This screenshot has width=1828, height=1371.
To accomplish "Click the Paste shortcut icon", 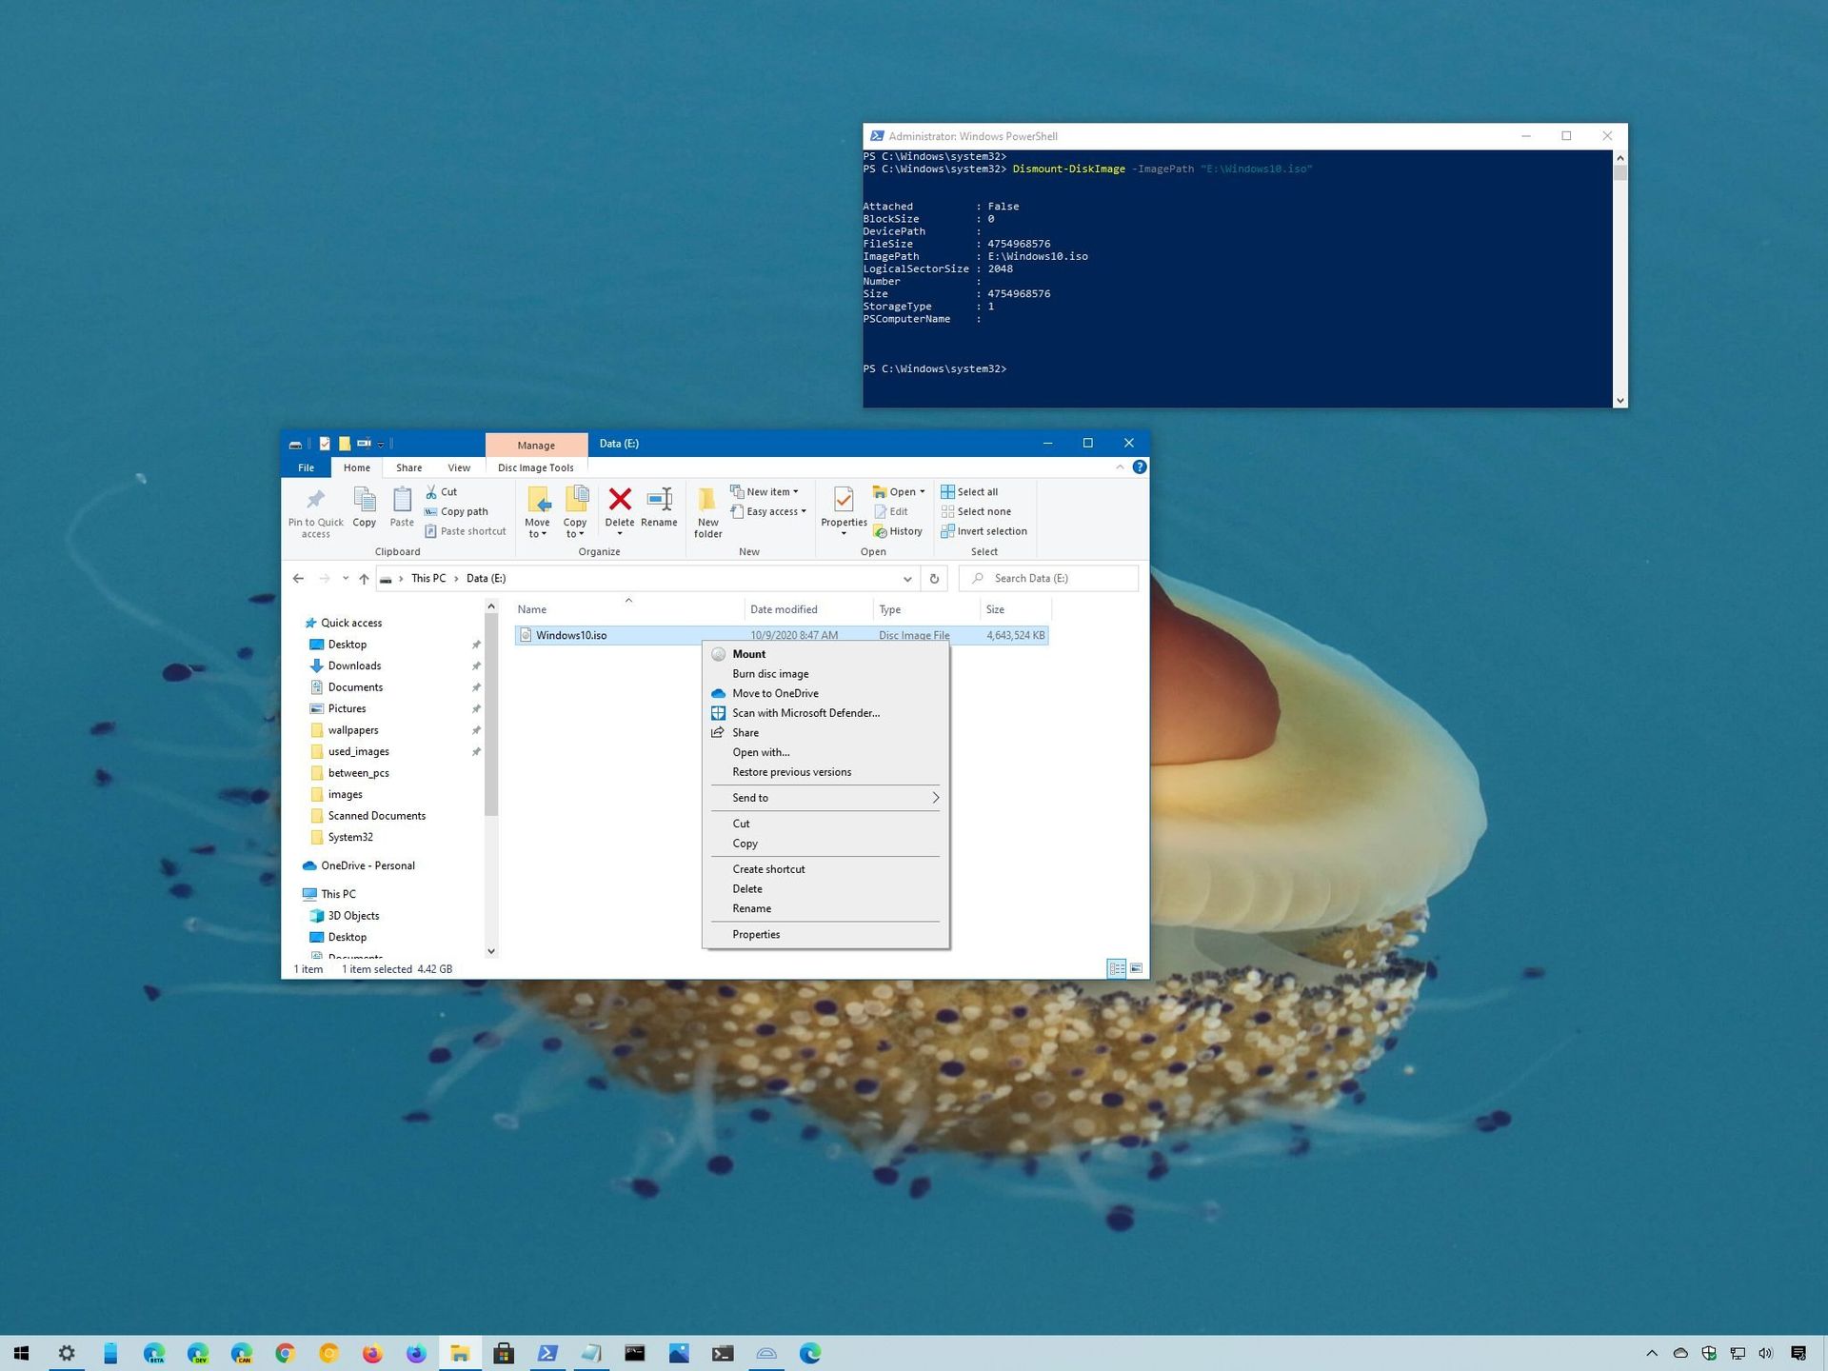I will pyautogui.click(x=465, y=530).
